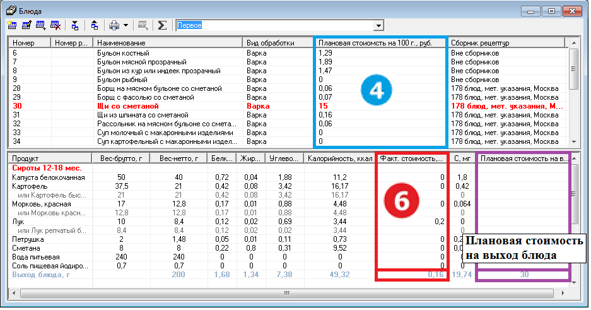The height and width of the screenshot is (310, 591).
Task: Click the sigma sum icon
Action: [x=162, y=25]
